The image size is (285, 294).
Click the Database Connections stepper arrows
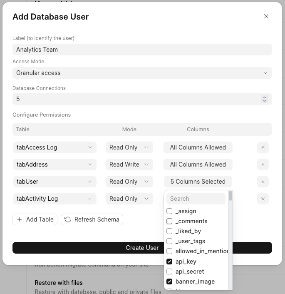pyautogui.click(x=264, y=99)
